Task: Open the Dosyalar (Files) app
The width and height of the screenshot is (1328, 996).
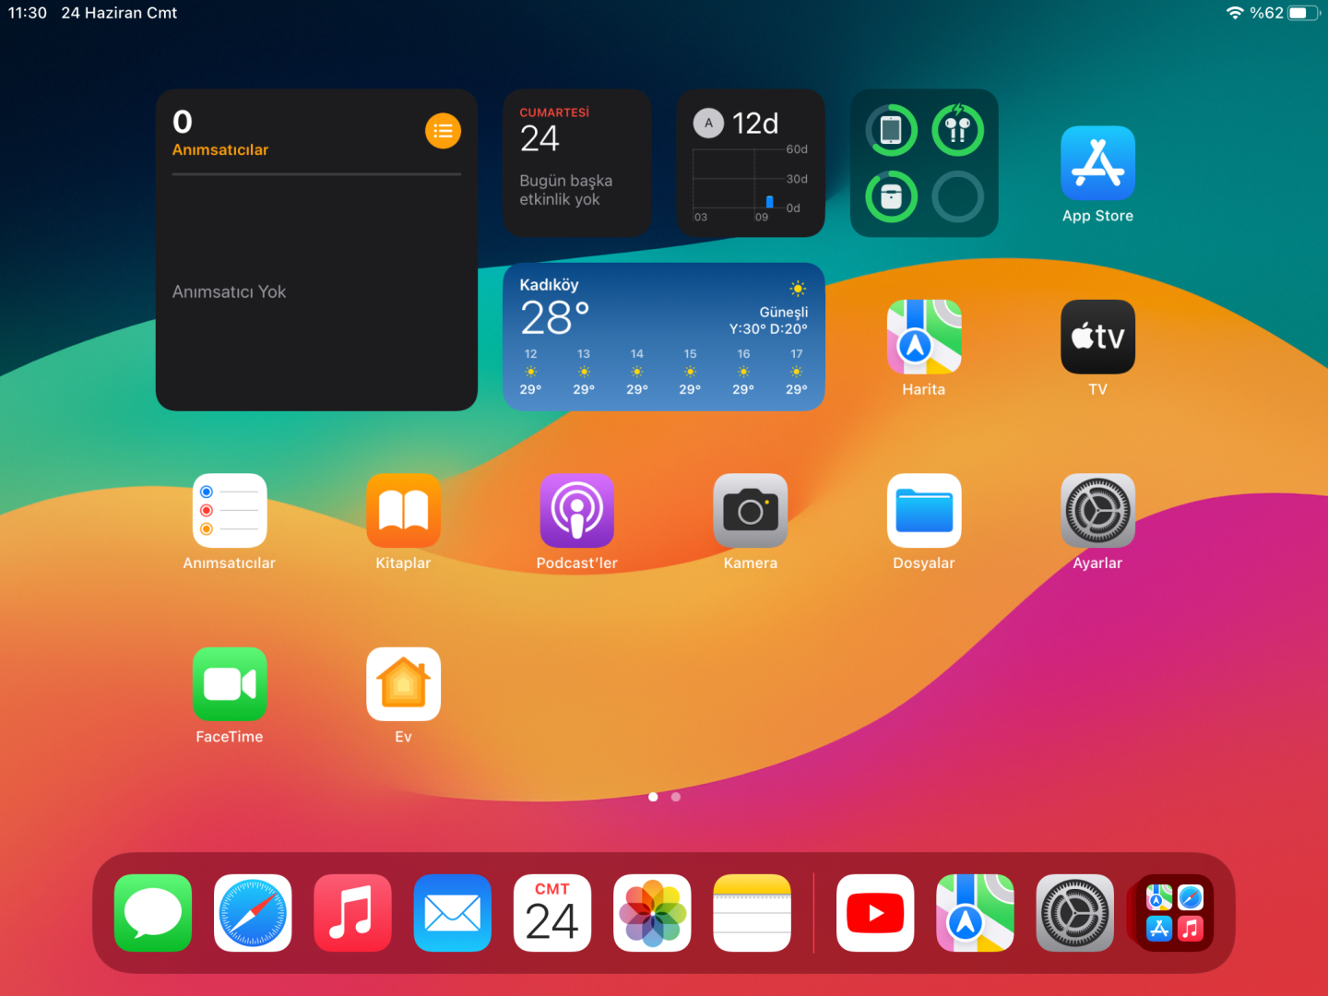Action: (924, 510)
